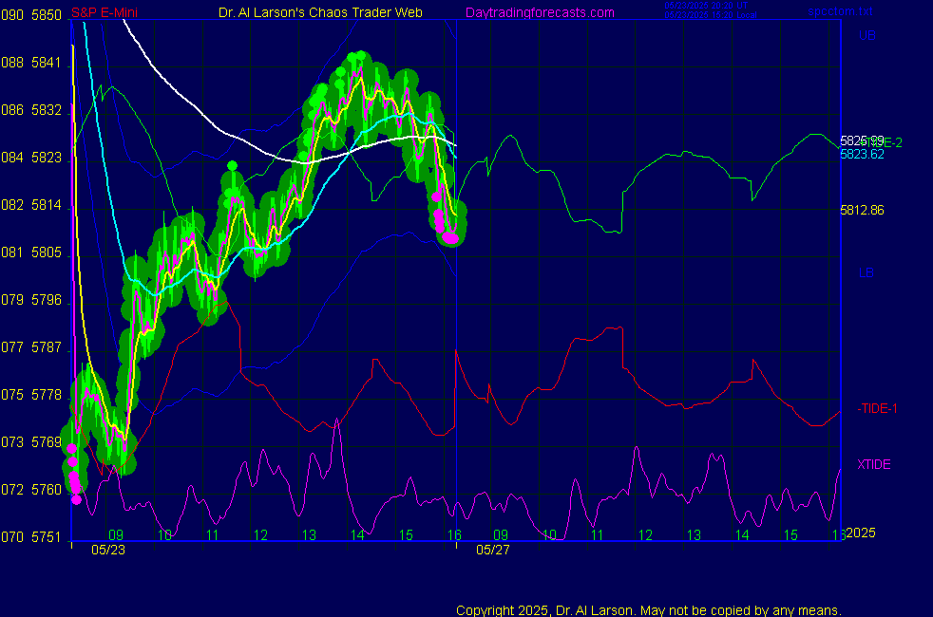This screenshot has height=617, width=933.
Task: Click the "2025" year label at the right of the x-axis
Action: tap(861, 533)
